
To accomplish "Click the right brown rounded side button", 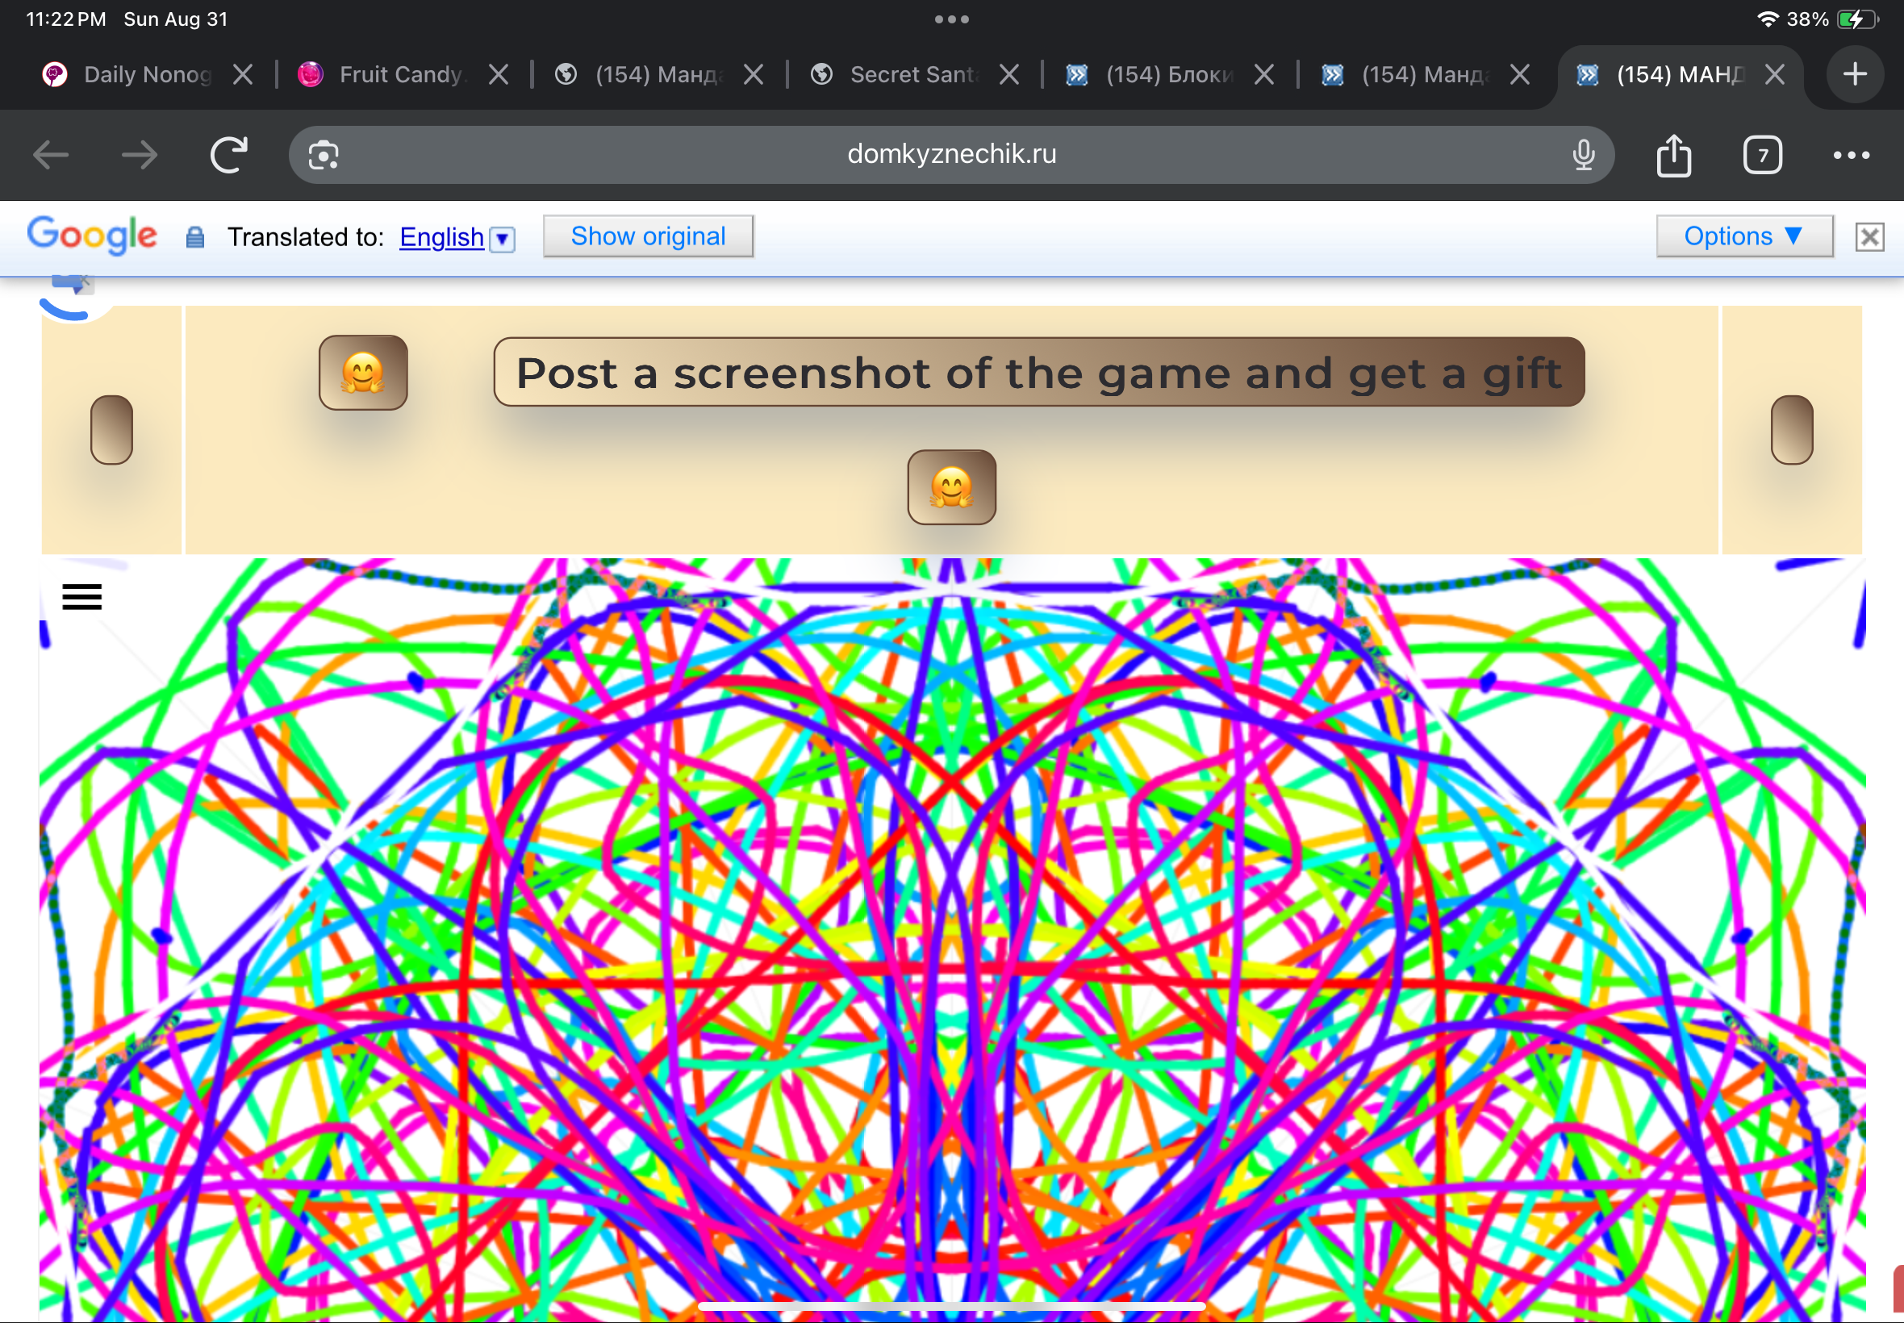I will 1792,429.
